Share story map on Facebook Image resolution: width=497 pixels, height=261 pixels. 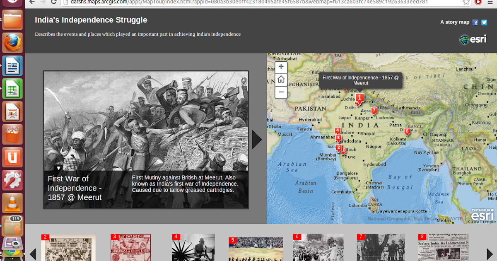coord(475,22)
